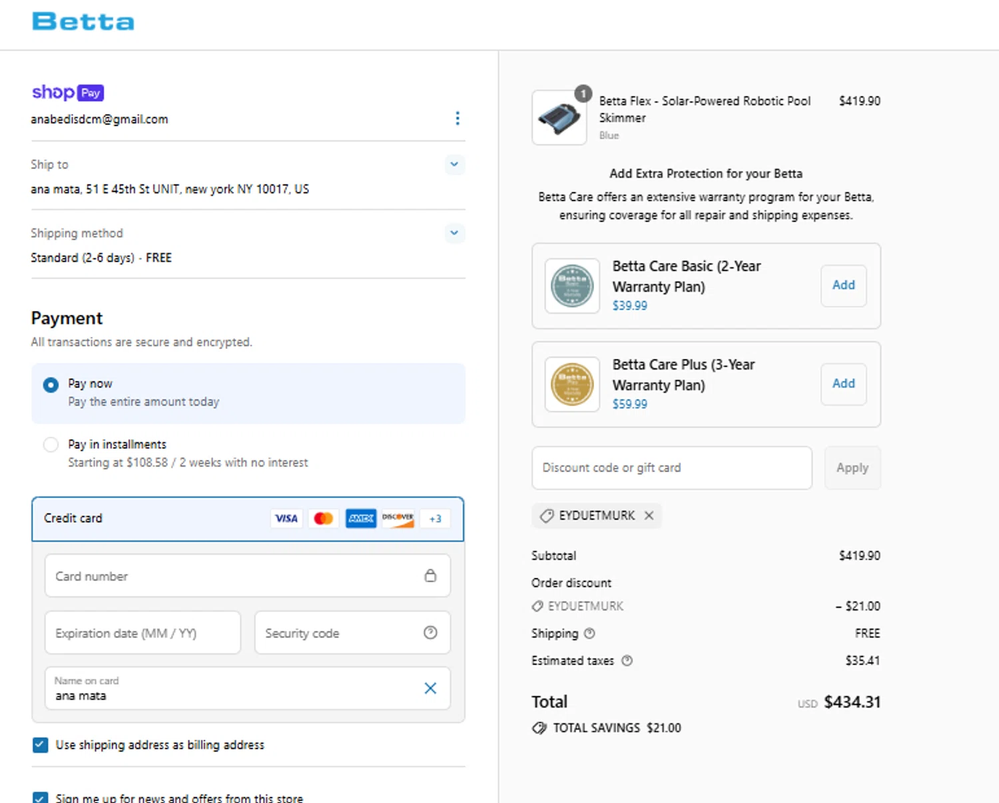The image size is (999, 803).
Task: Click the Standard (2-6 days) FREE text
Action: point(101,258)
